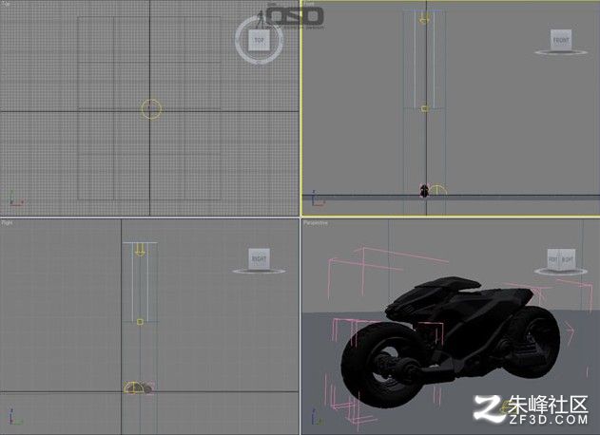
Task: Select the small motorcycle in Right viewport
Action: (147, 388)
